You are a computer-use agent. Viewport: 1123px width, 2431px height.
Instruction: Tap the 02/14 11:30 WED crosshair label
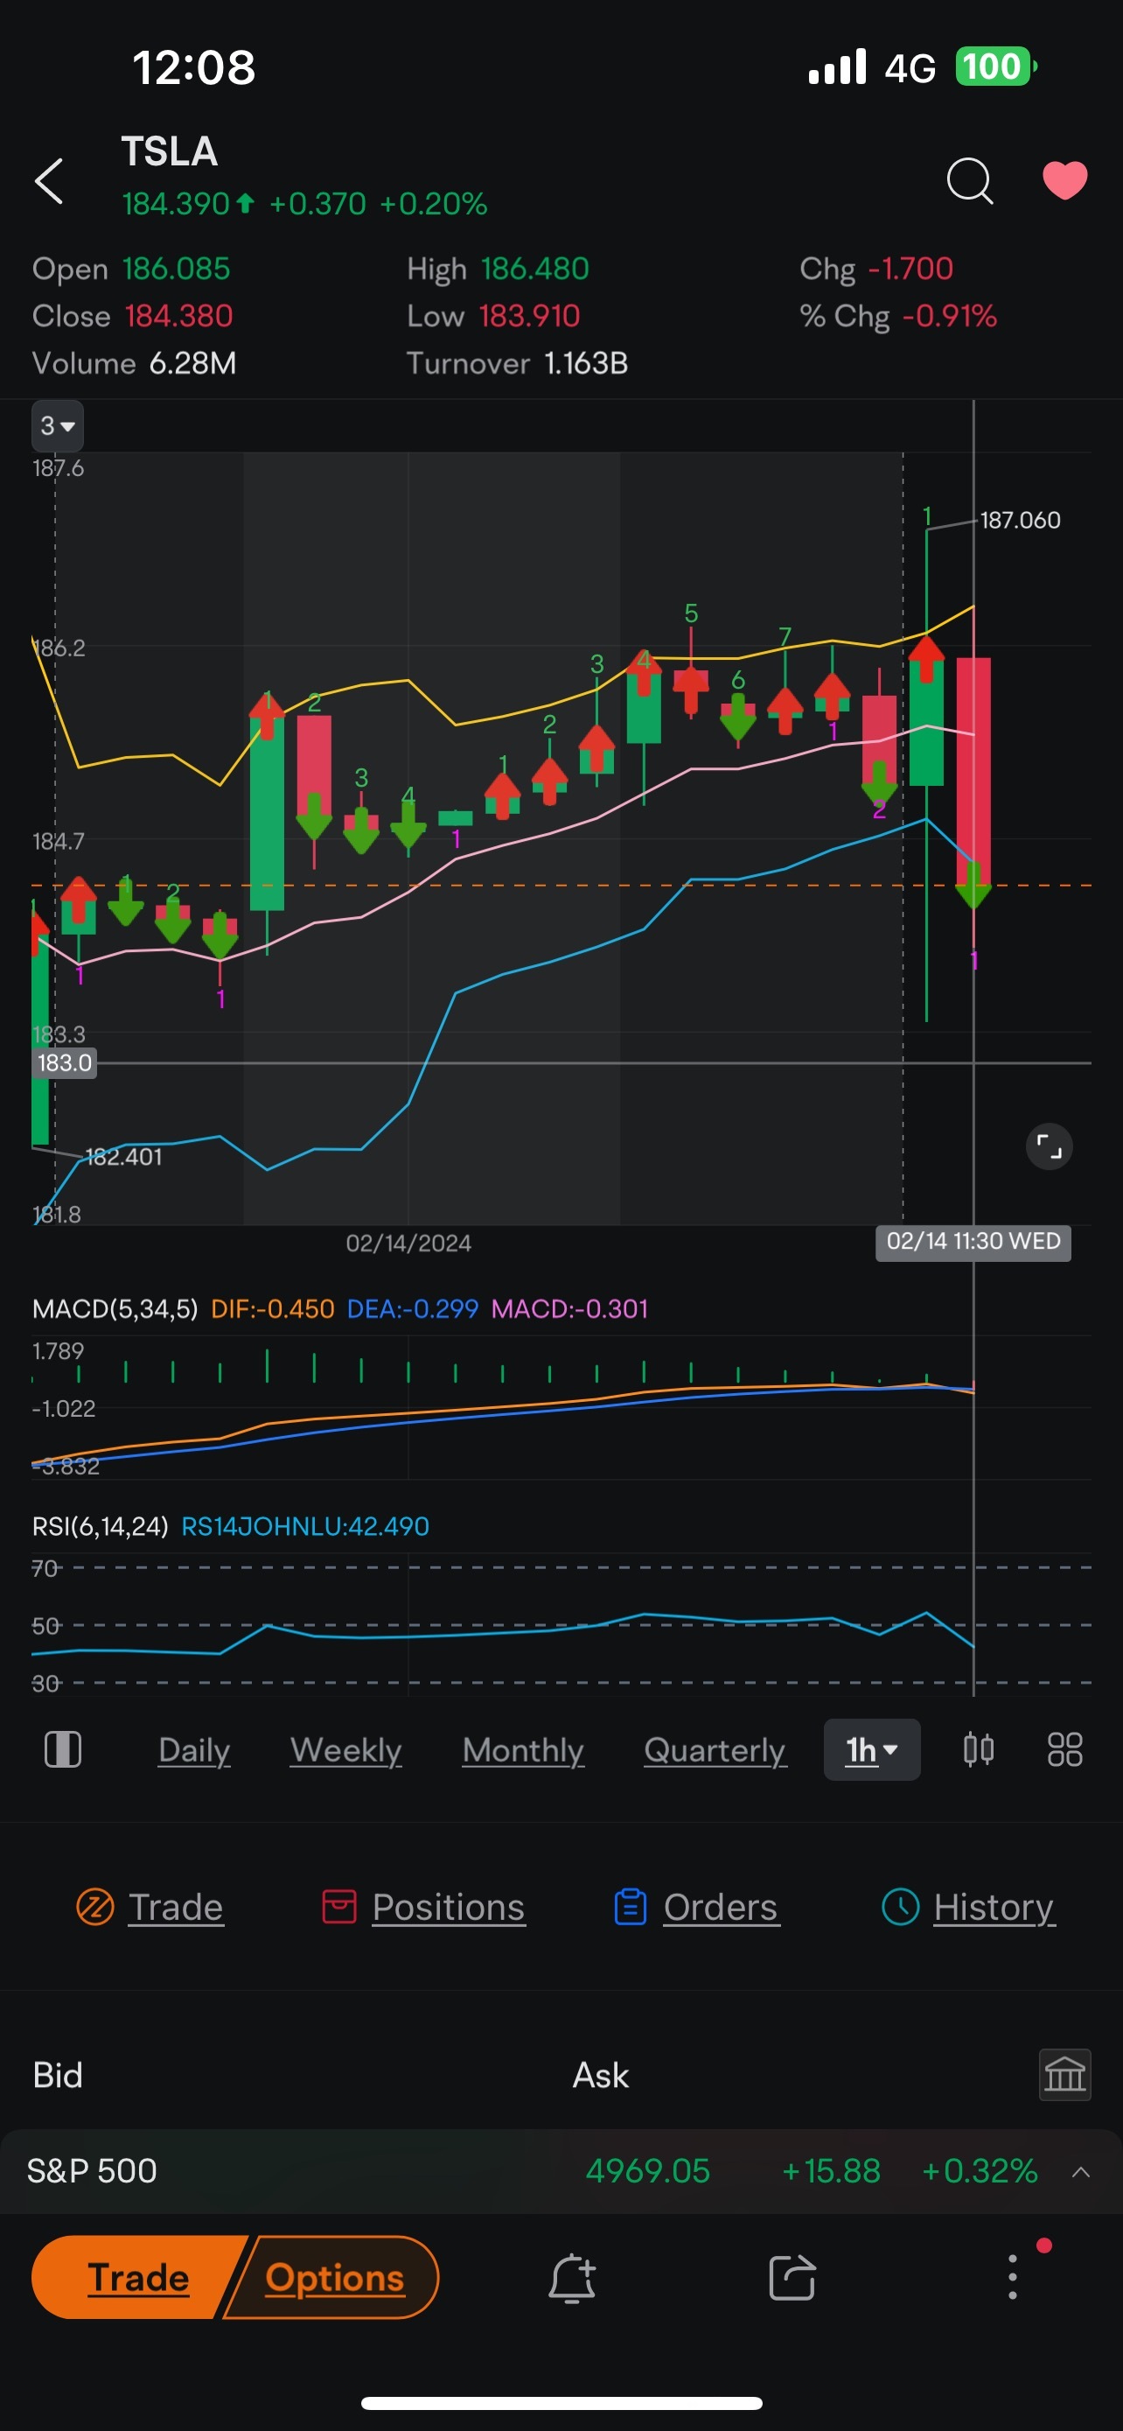pos(973,1241)
